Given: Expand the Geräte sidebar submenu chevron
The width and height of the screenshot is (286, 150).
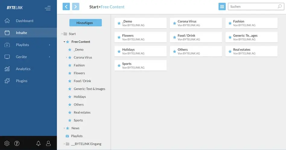Looking at the screenshot, I should (49, 57).
